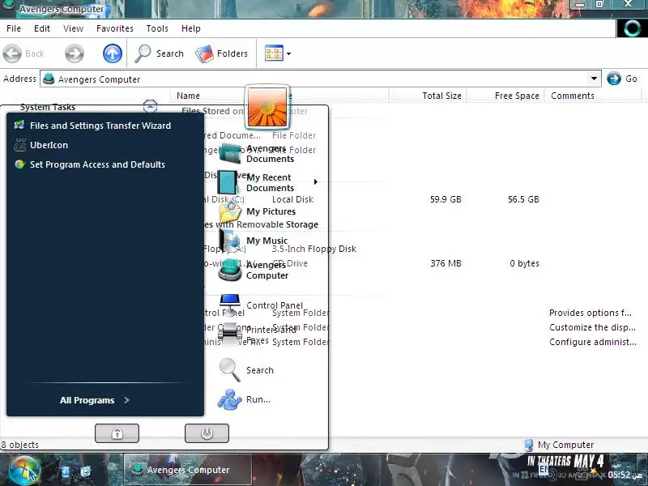Click Avengers Computer taskbar button
Screen dimensions: 648x486
coord(188,470)
